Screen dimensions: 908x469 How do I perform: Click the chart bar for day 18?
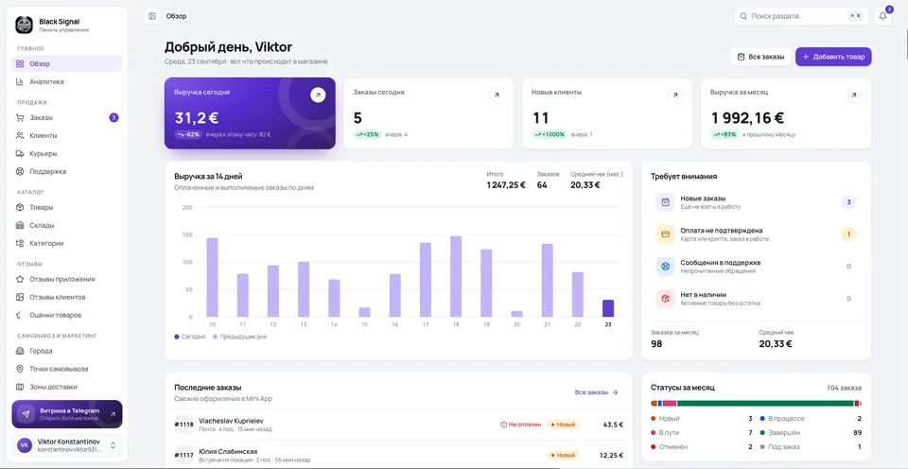point(456,277)
